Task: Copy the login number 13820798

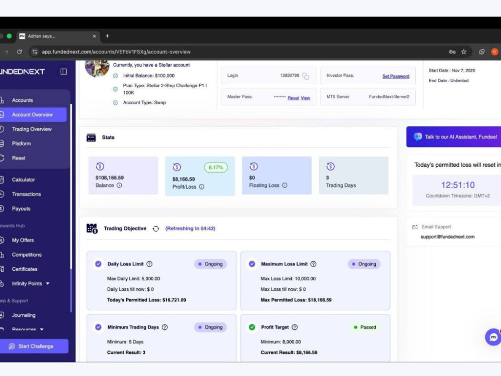Action: point(306,76)
